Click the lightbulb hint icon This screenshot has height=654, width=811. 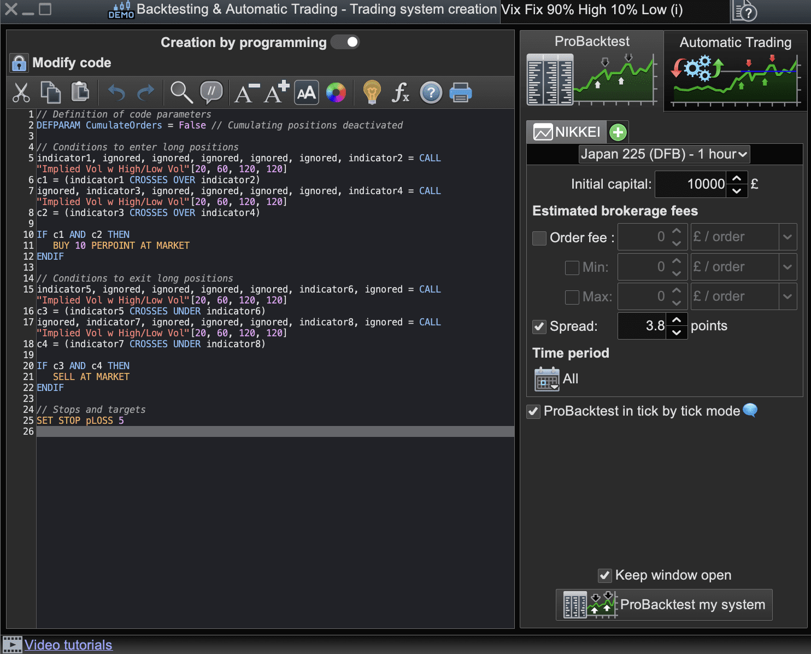coord(372,92)
